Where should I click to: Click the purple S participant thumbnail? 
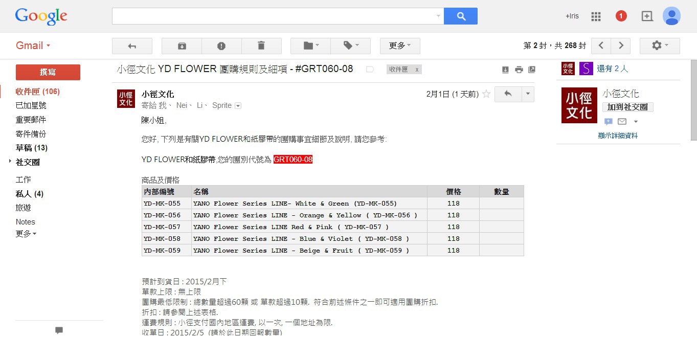(586, 69)
